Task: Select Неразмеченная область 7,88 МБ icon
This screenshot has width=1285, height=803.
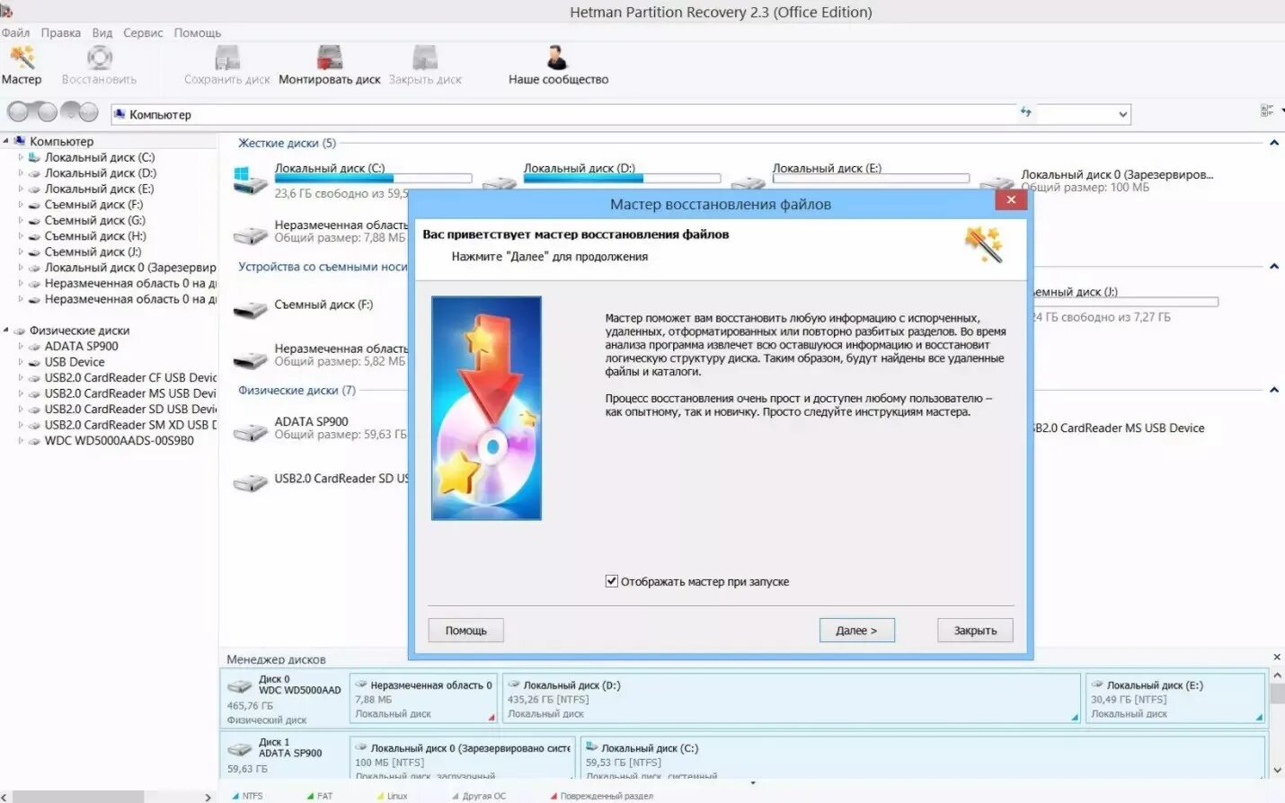Action: click(x=250, y=236)
